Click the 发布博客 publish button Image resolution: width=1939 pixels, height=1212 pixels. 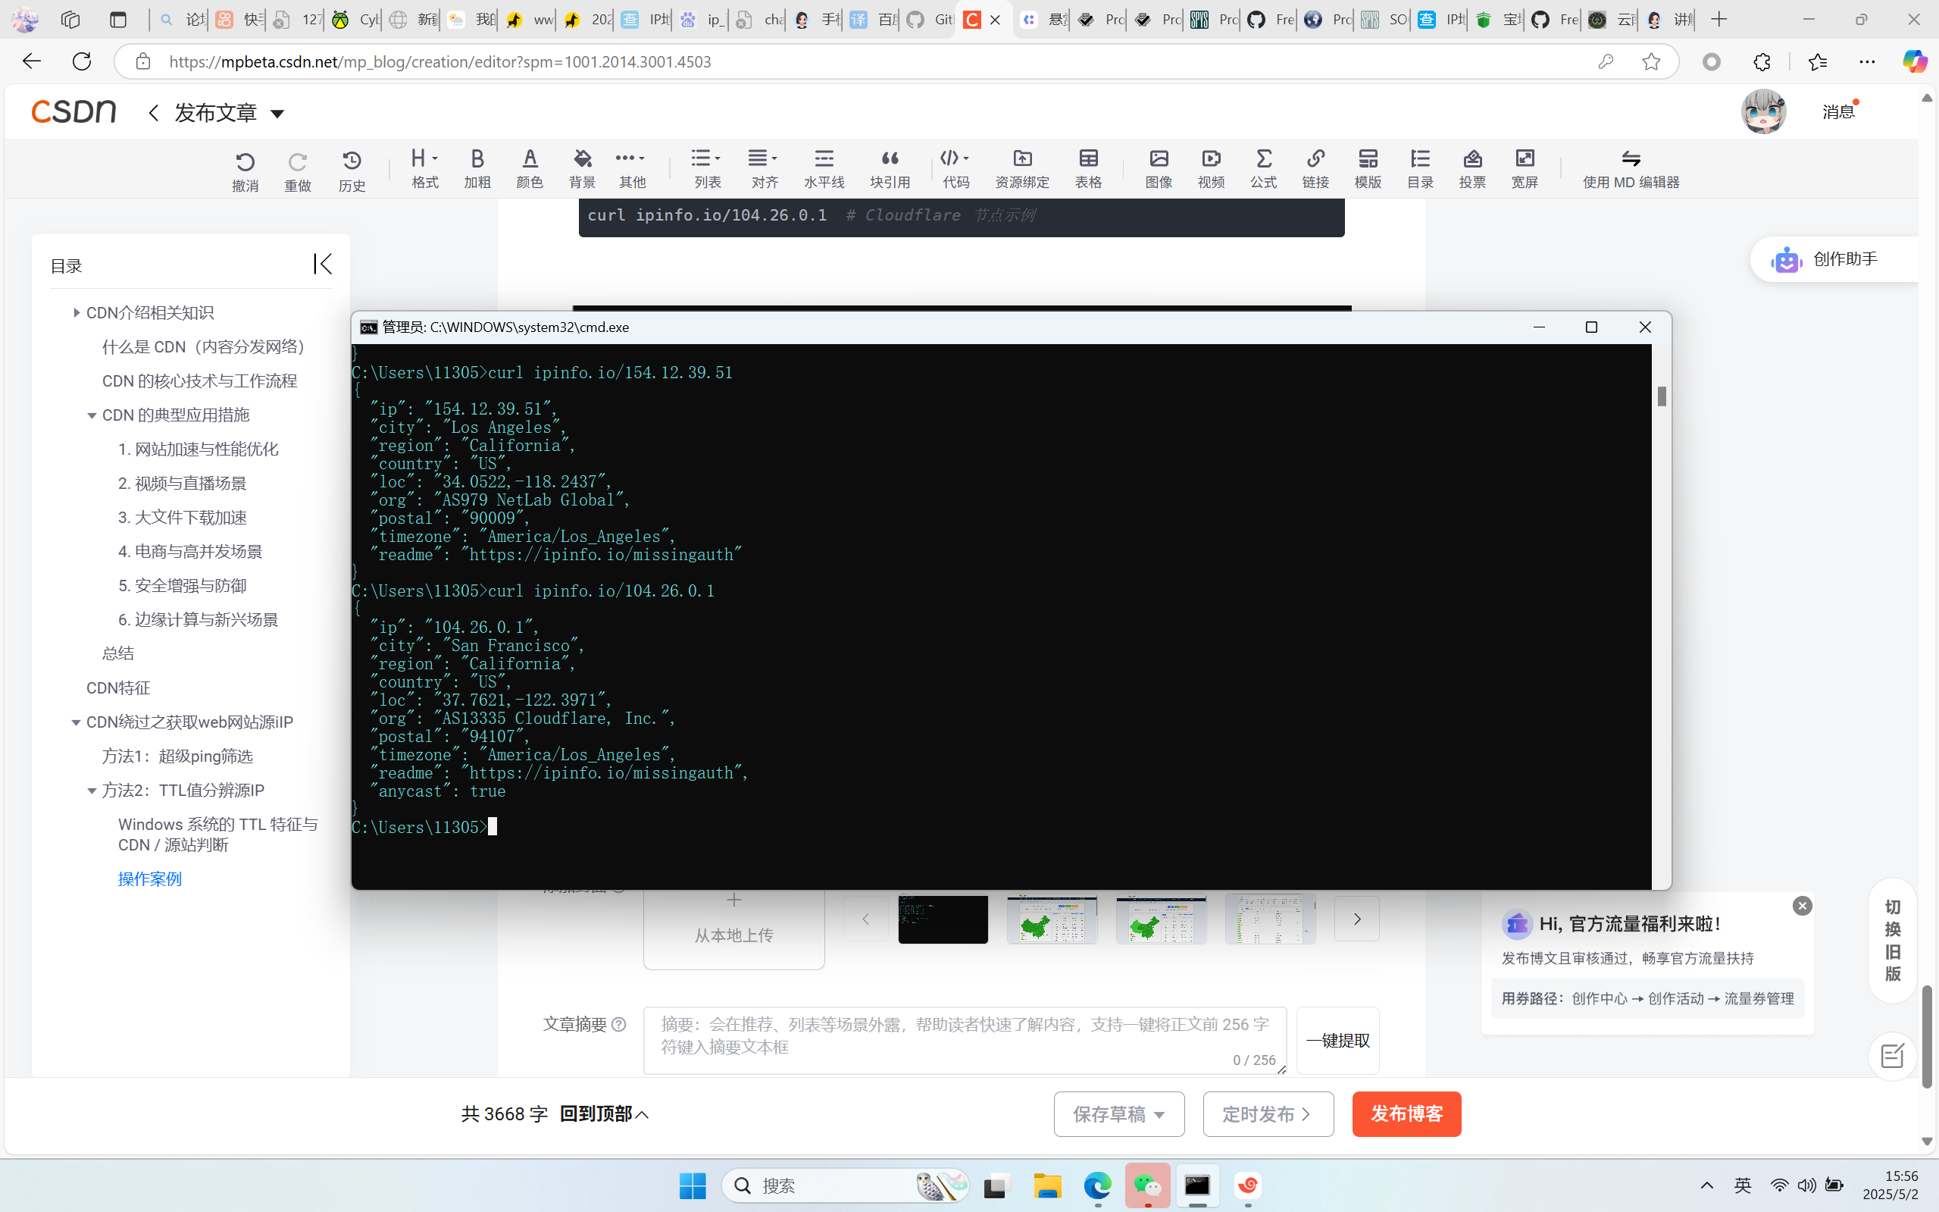coord(1406,1113)
